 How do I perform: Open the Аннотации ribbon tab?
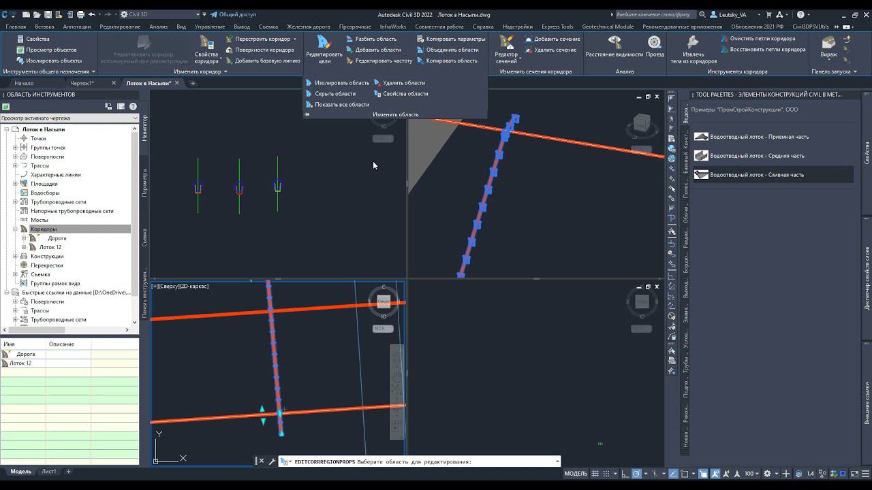[76, 27]
